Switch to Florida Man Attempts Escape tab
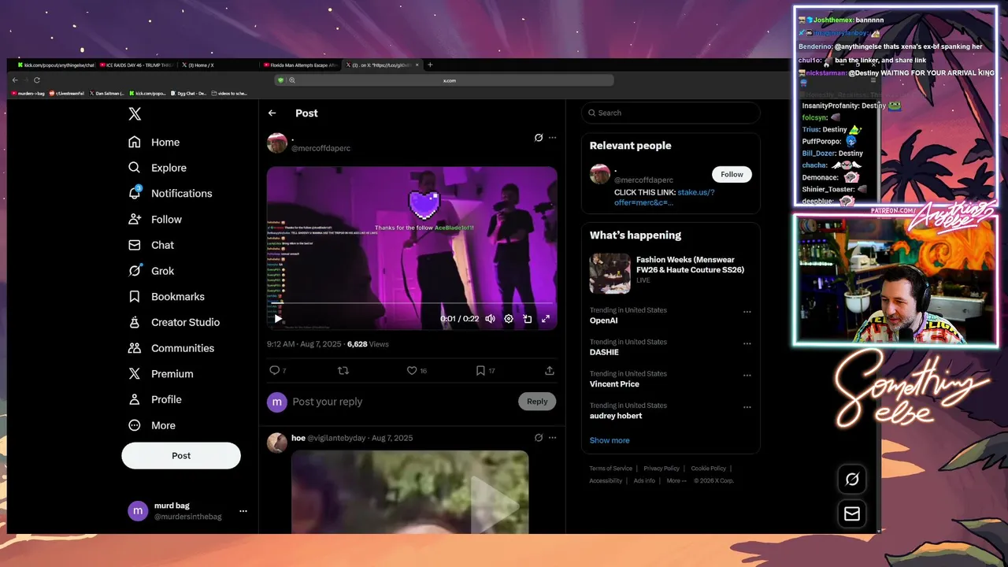Viewport: 1008px width, 567px height. [302, 65]
